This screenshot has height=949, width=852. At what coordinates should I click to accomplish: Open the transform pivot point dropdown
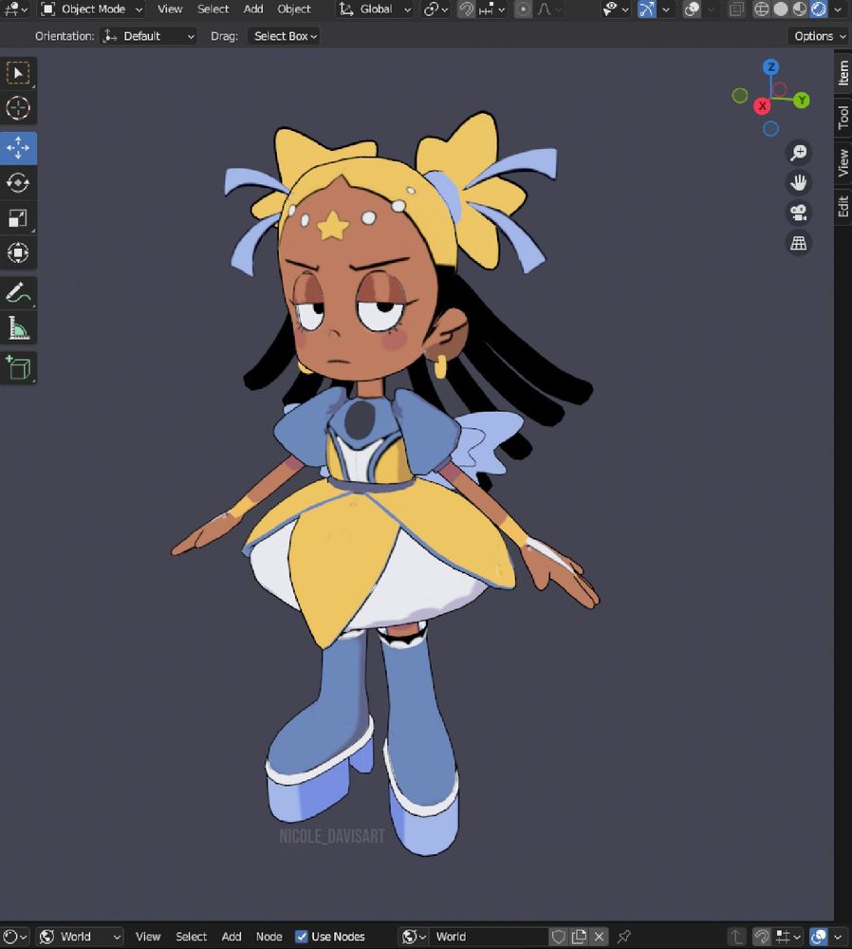pyautogui.click(x=435, y=9)
